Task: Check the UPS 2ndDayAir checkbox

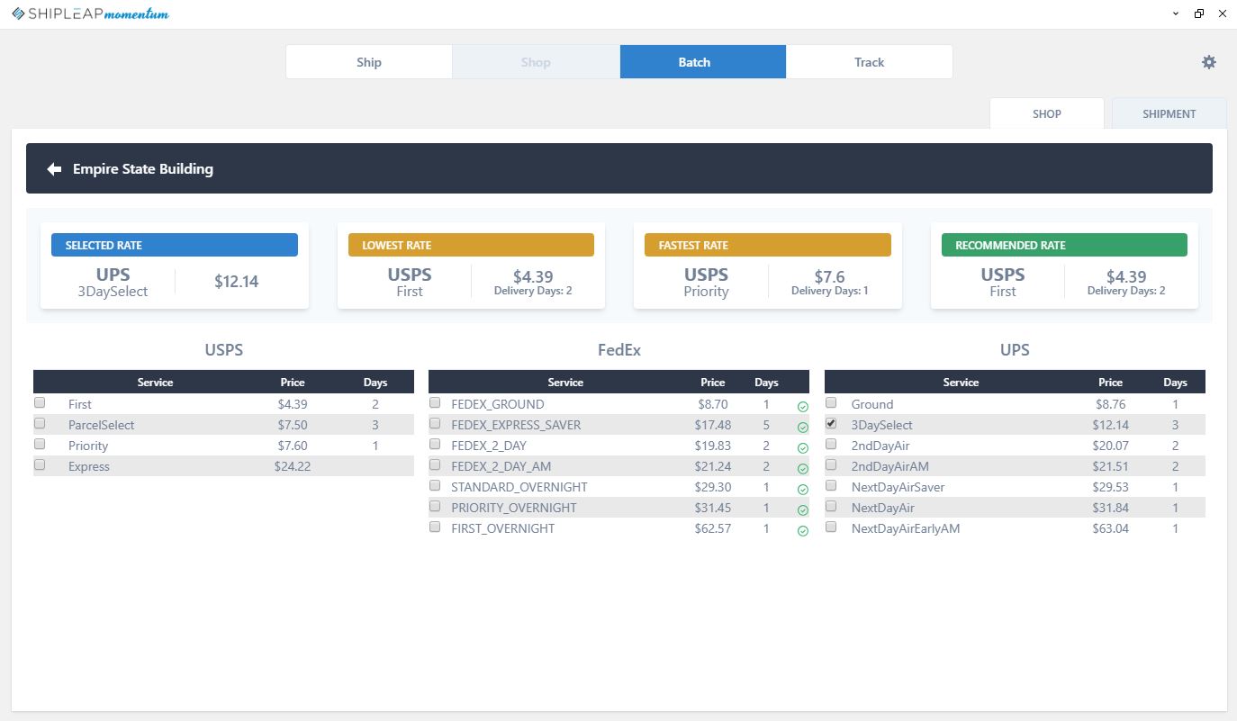Action: (831, 444)
